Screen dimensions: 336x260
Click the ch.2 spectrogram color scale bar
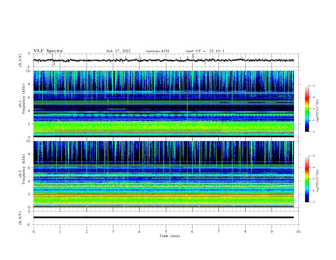click(307, 179)
